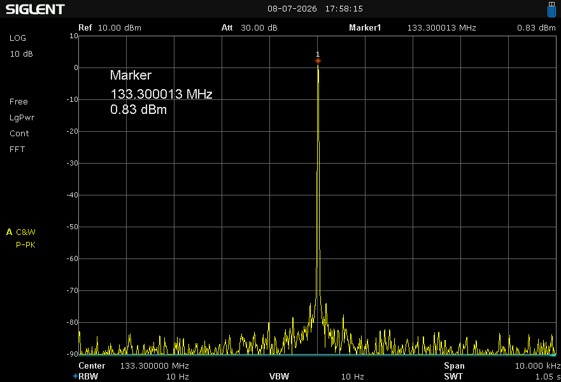
Task: Click the Att 30.00 dB readout
Action: click(250, 28)
